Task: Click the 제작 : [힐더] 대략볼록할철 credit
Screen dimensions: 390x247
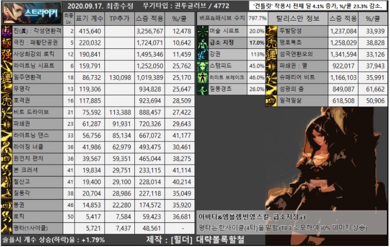Action: [x=195, y=239]
